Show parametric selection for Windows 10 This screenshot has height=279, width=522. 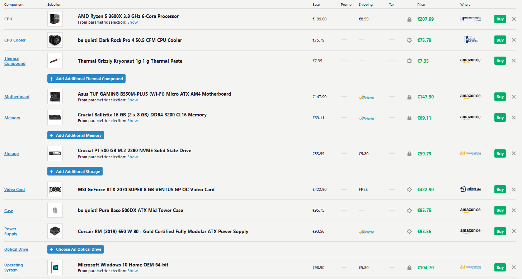132,271
